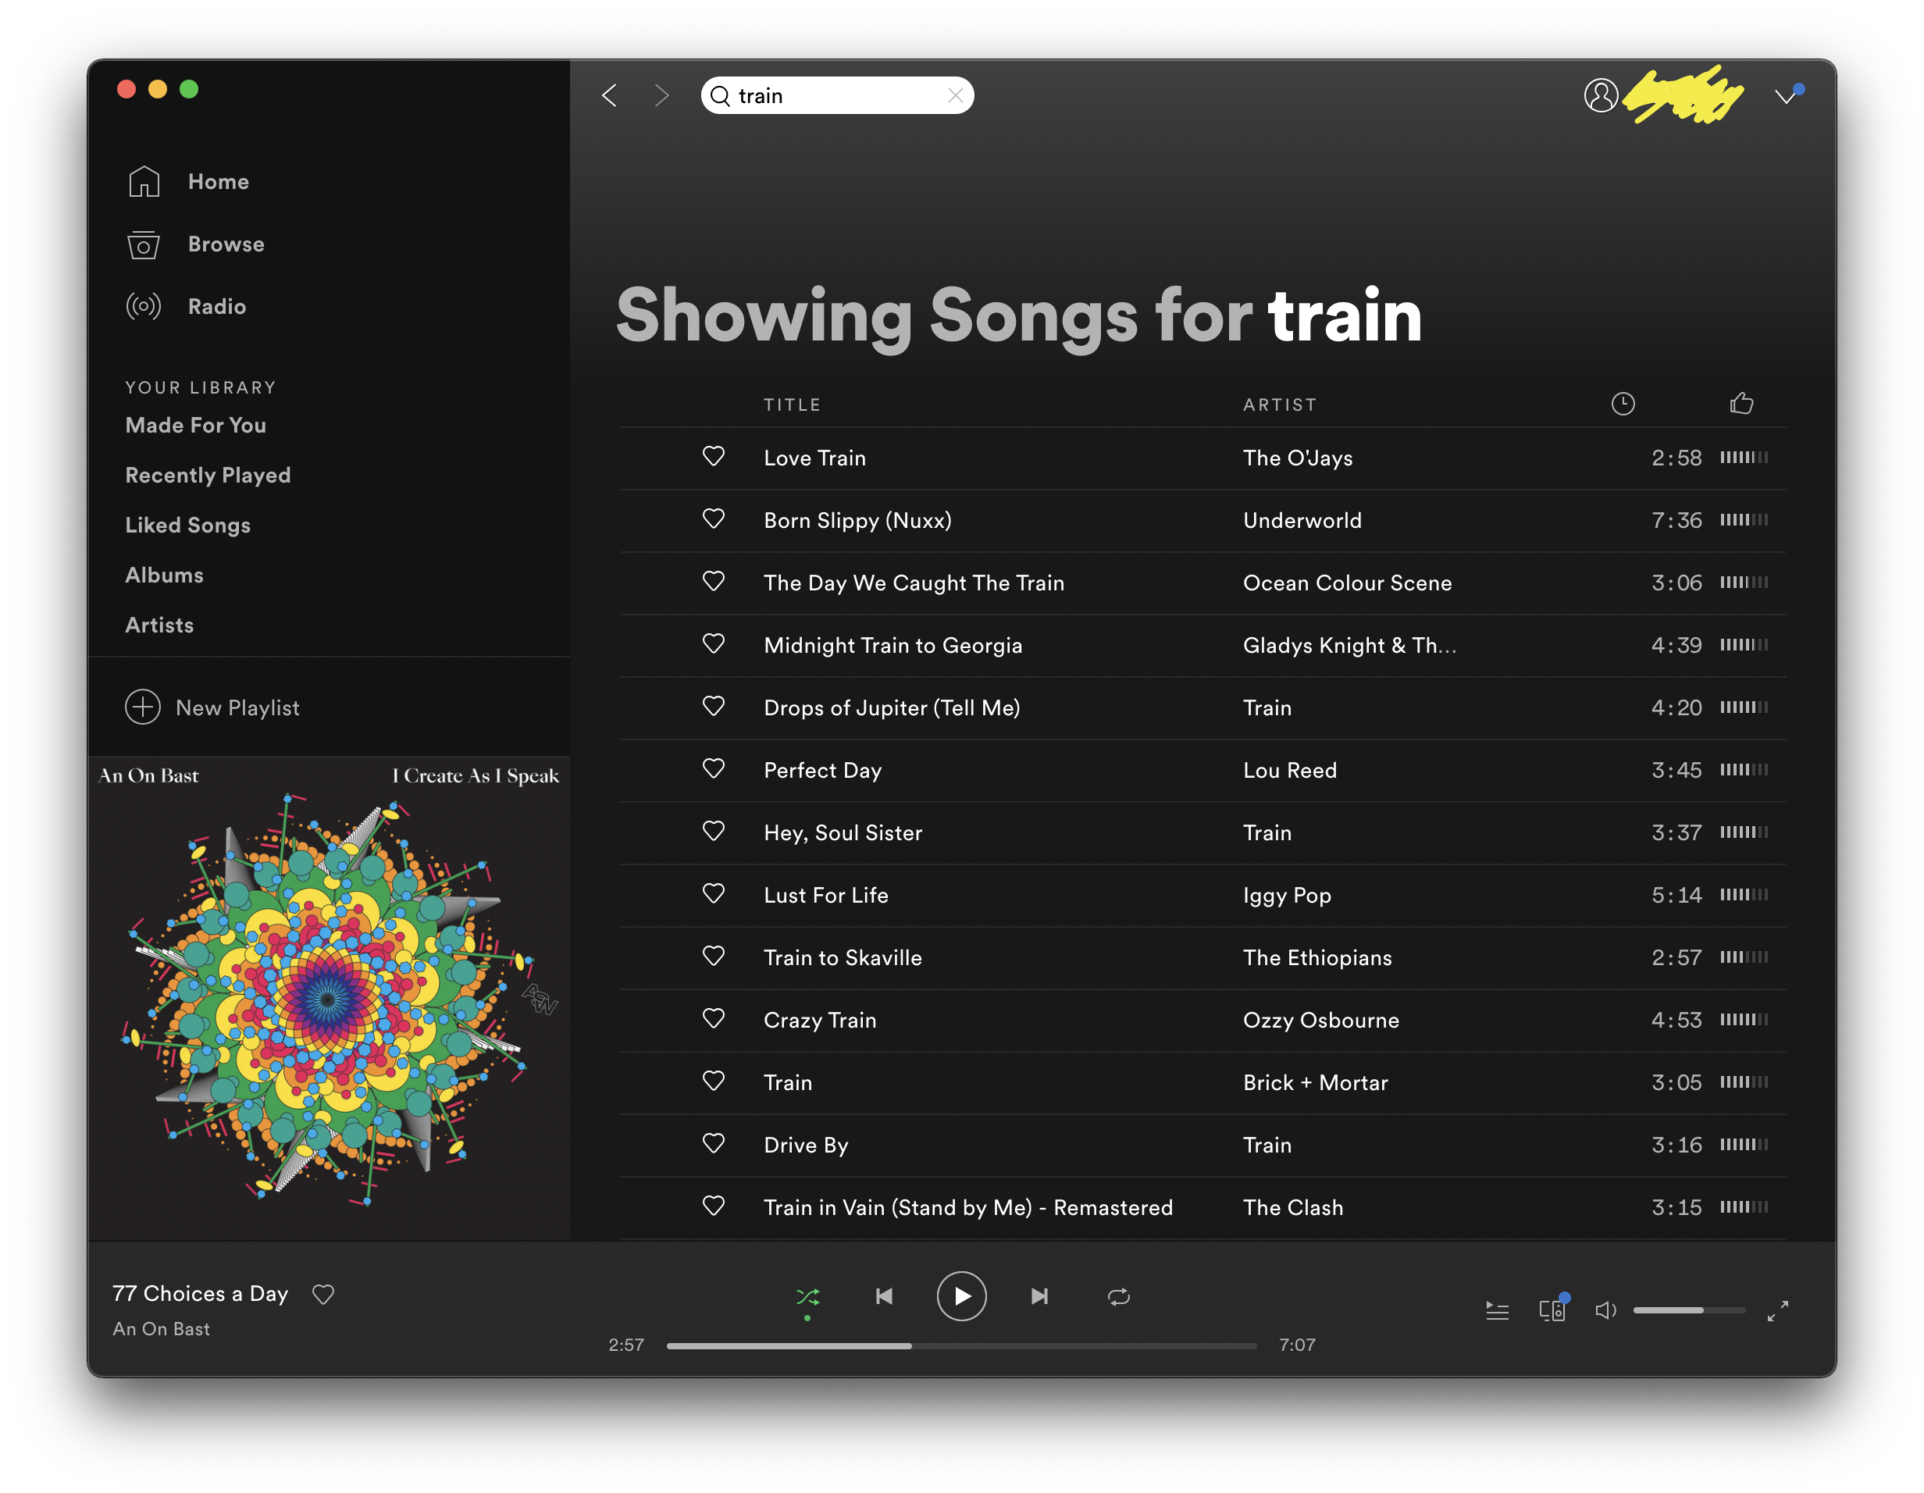Select the Home icon in the sidebar
This screenshot has width=1924, height=1493.
pos(144,180)
